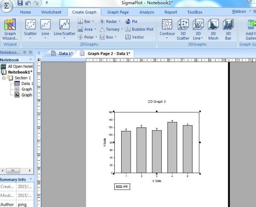Click the Pie chart icon
Image resolution: width=256 pixels, height=207 pixels.
pyautogui.click(x=131, y=21)
